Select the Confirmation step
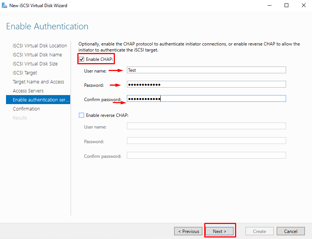312x239 pixels. coord(26,109)
